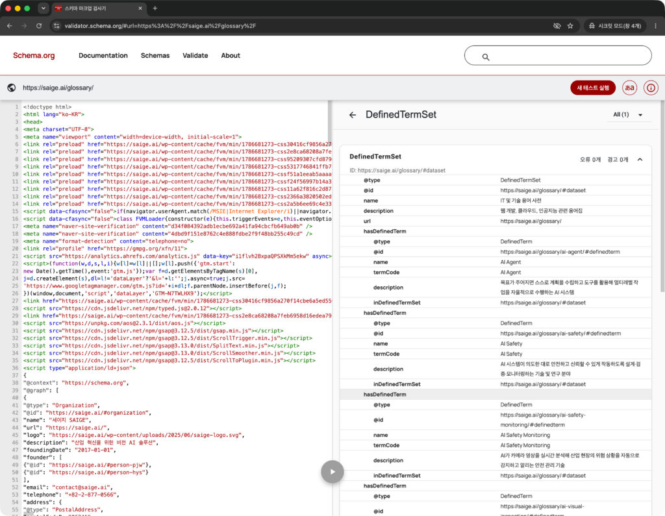Image resolution: width=665 pixels, height=516 pixels.
Task: Click the ID line under DefinedTermSet heading
Action: [x=397, y=171]
